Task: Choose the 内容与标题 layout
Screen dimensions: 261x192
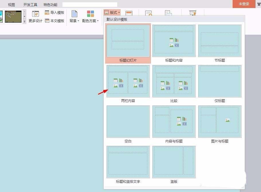Action: [174, 124]
